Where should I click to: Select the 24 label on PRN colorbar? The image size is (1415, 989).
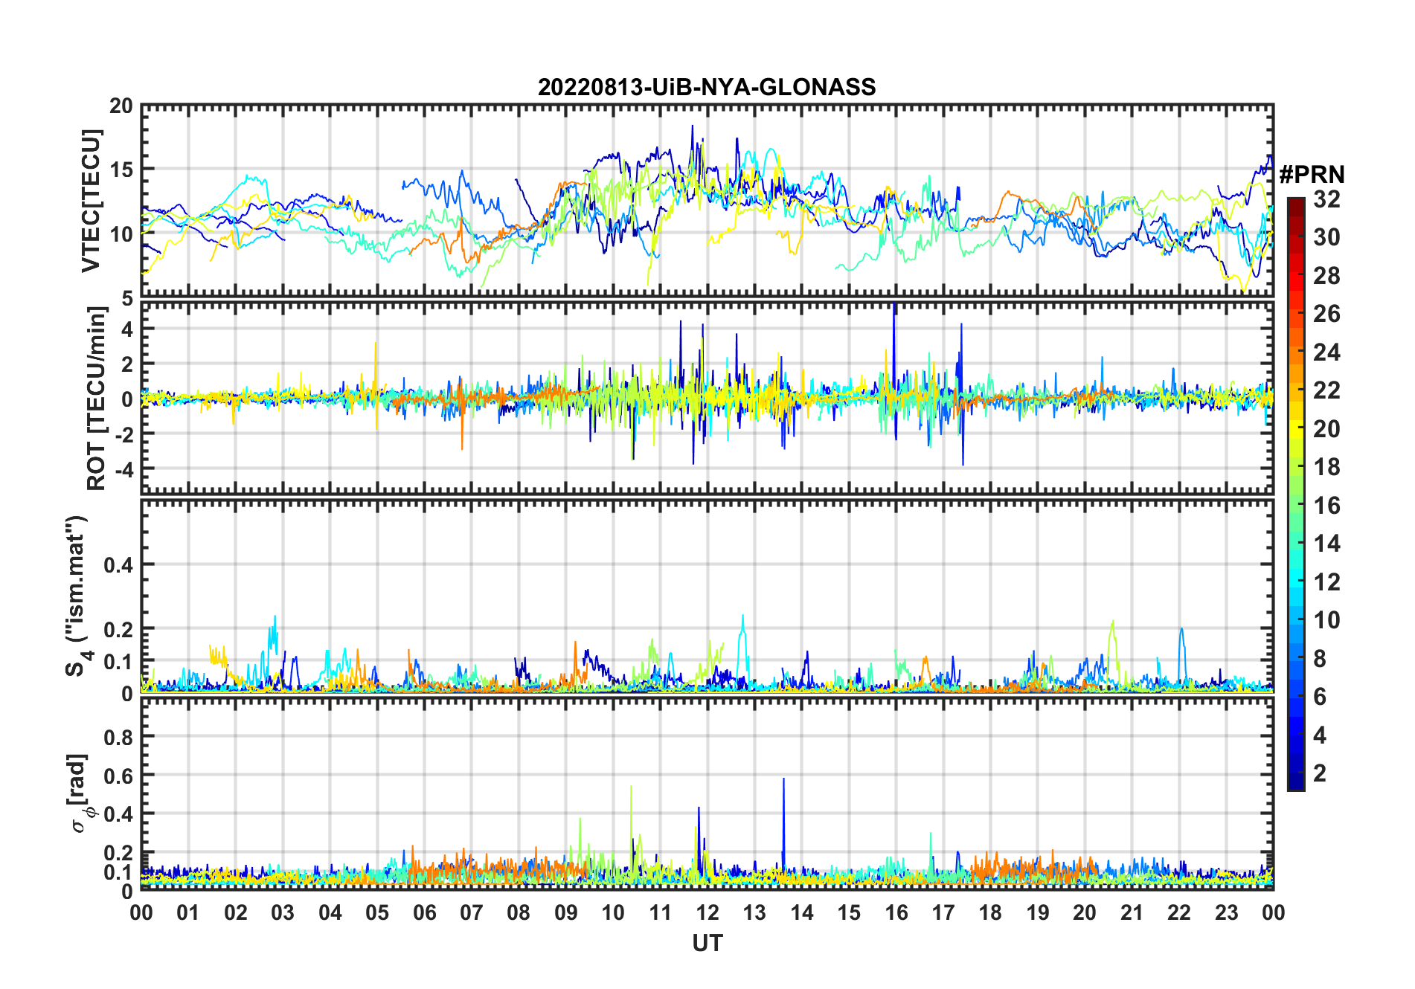(1326, 352)
